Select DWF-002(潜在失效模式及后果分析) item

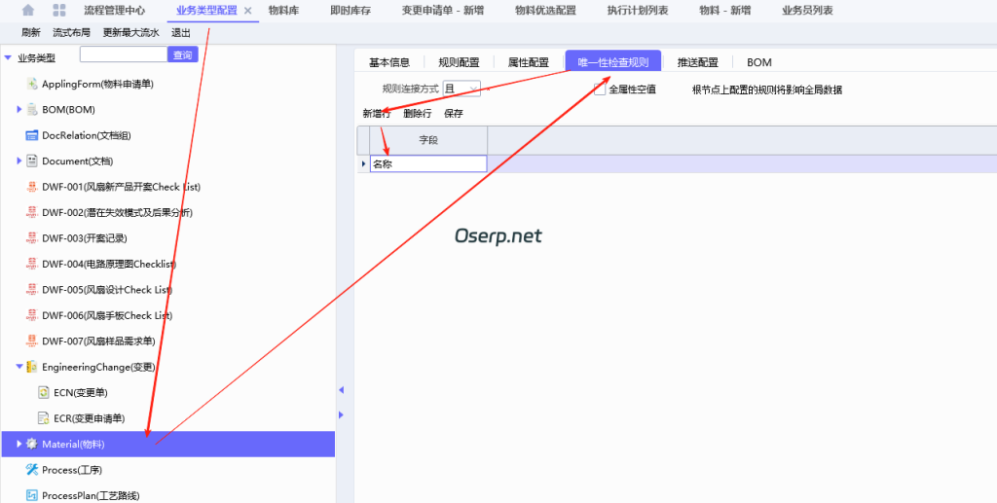(x=118, y=212)
